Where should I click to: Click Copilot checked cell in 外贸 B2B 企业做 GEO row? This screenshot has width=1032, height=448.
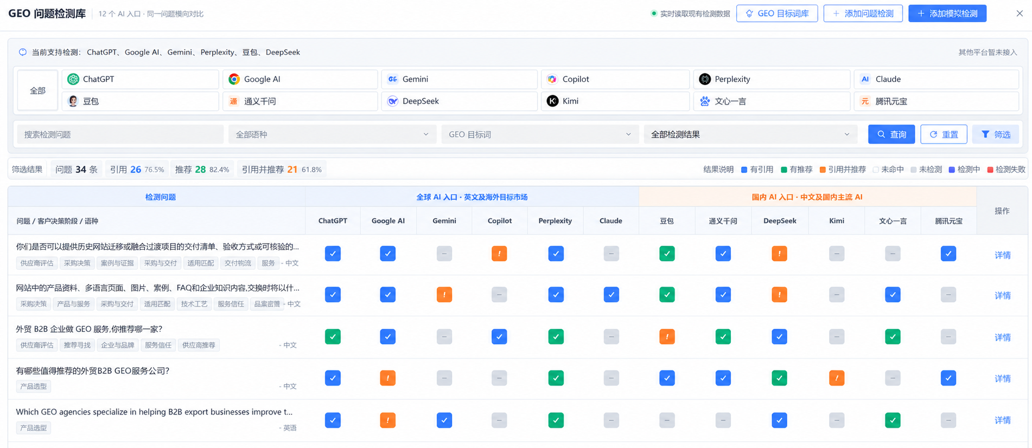coord(499,336)
